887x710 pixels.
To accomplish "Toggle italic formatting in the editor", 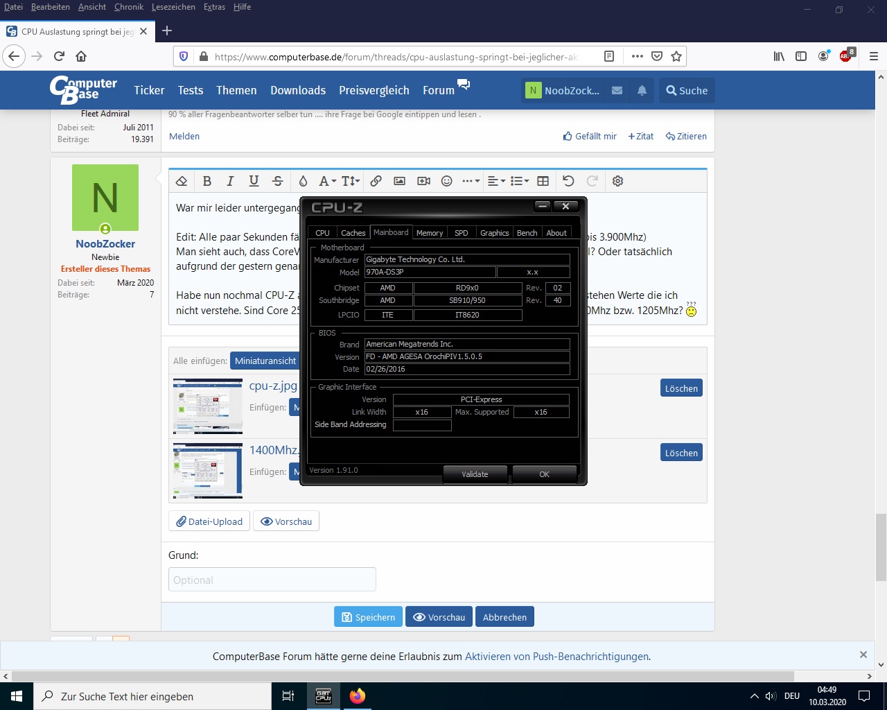I will 230,181.
